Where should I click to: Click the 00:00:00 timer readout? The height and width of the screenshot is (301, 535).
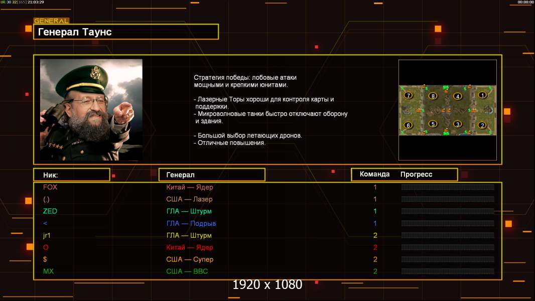tap(525, 2)
